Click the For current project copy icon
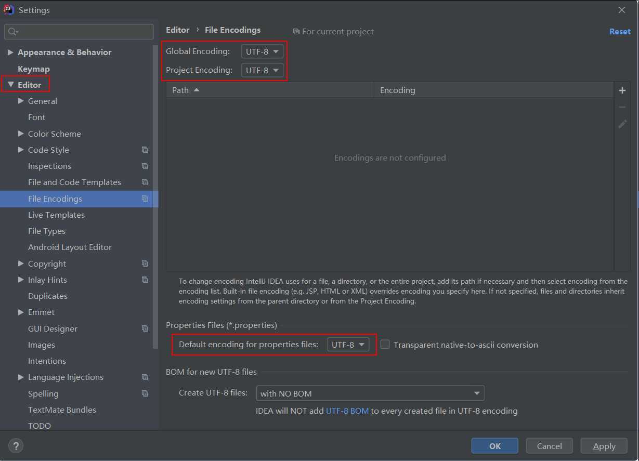 (x=296, y=32)
